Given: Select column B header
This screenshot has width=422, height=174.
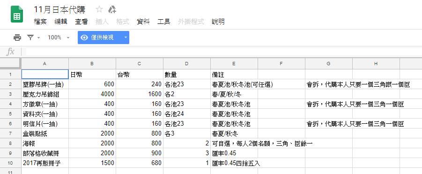Looking at the screenshot, I should pos(92,64).
